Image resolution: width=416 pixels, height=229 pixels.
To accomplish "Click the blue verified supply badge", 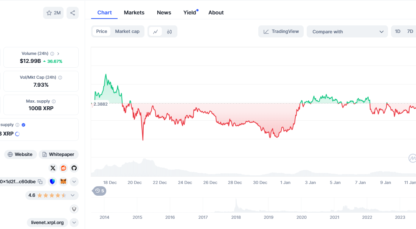I will (23, 125).
